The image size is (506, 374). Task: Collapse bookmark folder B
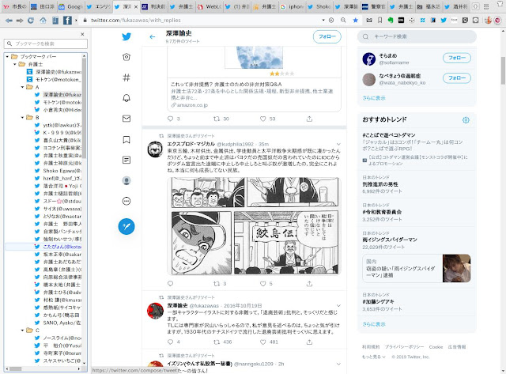[x=22, y=118]
